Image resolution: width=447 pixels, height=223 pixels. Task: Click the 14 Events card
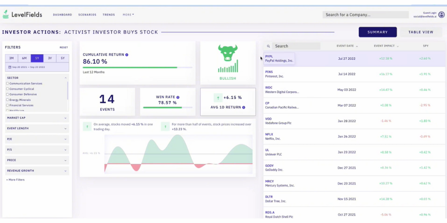click(x=107, y=101)
